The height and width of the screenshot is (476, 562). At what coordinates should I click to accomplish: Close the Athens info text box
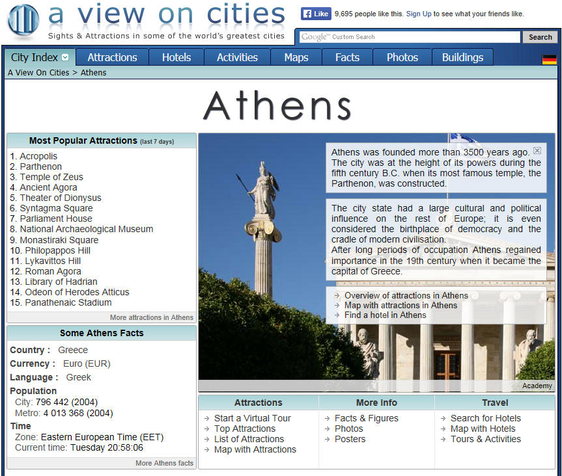click(537, 150)
